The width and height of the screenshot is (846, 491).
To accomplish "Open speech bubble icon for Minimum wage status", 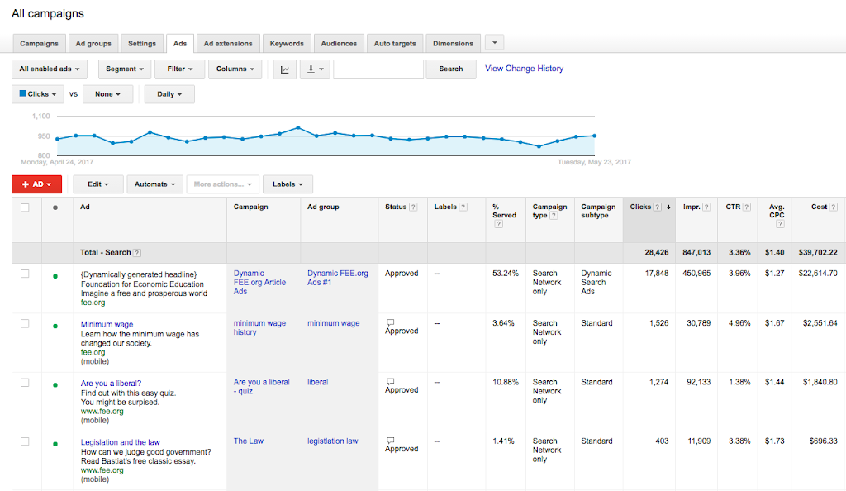I will click(390, 322).
